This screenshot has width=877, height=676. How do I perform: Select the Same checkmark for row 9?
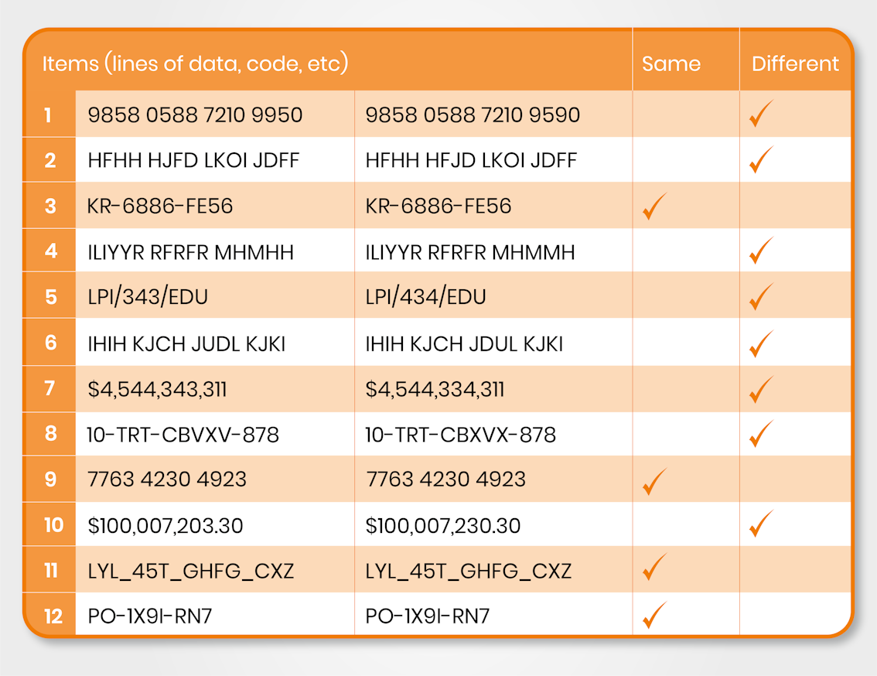pyautogui.click(x=654, y=480)
